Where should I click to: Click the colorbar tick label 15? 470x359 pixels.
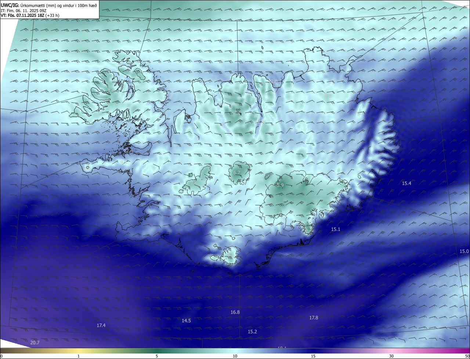(313, 356)
